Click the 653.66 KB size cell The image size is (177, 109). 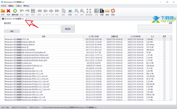tap(150, 84)
